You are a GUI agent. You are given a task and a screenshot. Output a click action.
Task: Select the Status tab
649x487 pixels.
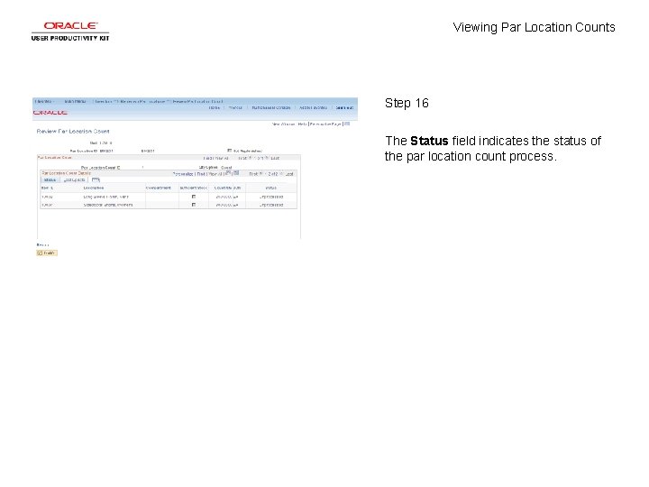click(50, 180)
